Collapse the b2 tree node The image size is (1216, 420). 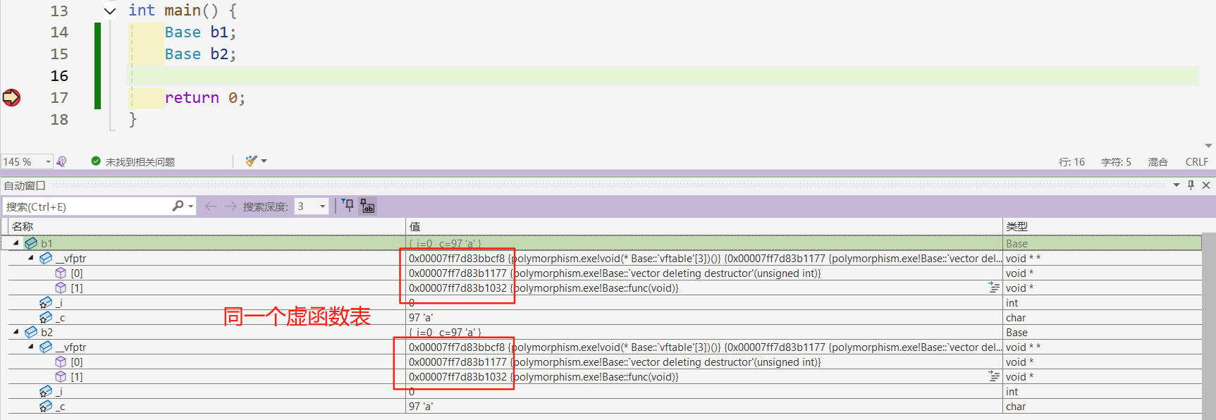[16, 332]
